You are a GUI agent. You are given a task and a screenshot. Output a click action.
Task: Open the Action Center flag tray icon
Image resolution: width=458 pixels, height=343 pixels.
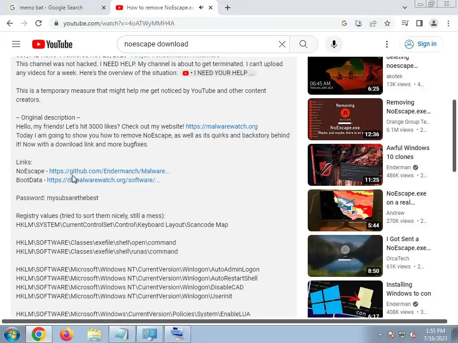point(391,335)
